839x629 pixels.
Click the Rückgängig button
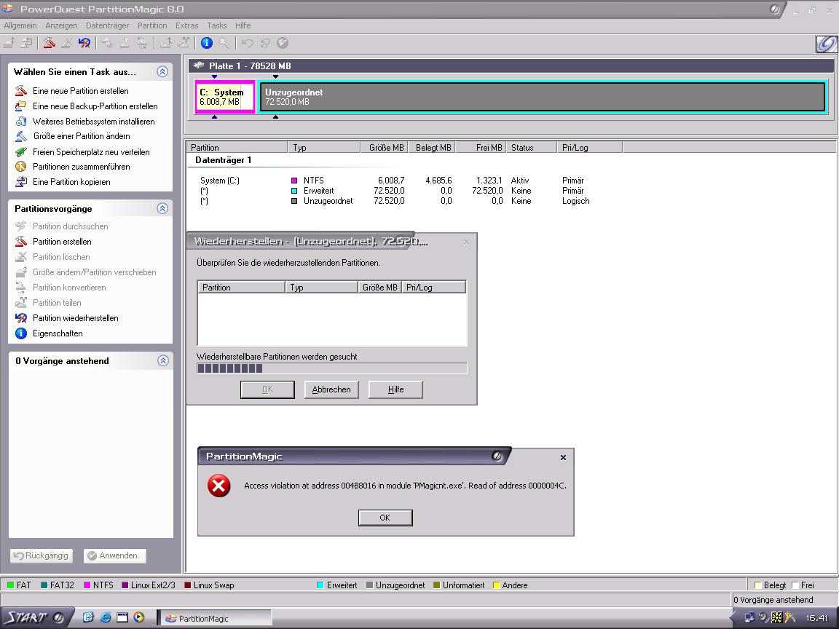(x=42, y=555)
